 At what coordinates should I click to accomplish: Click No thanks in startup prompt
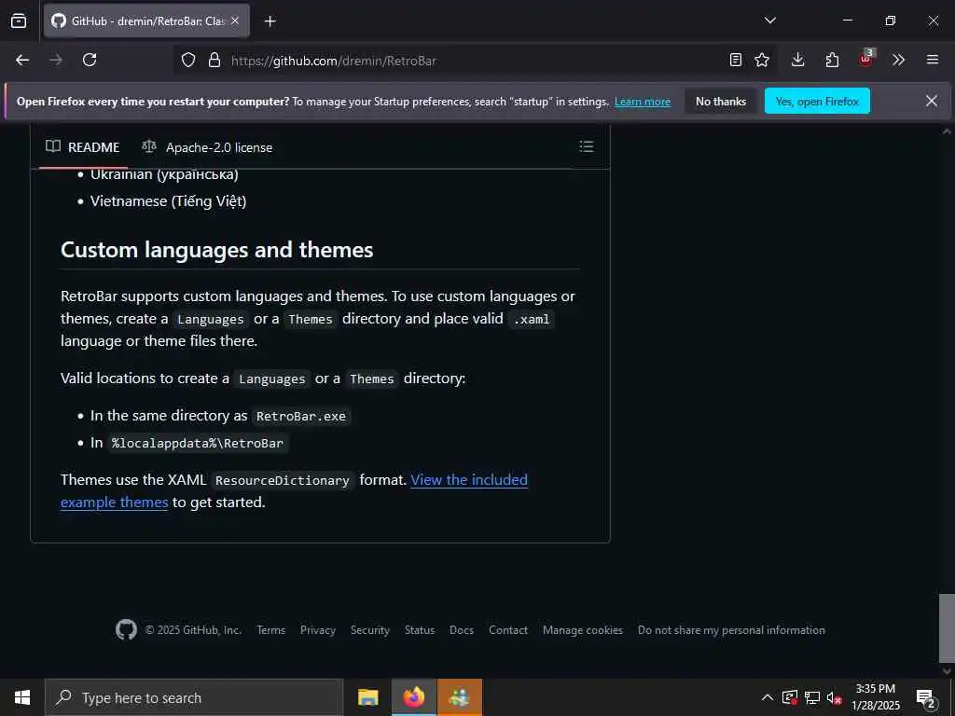[x=721, y=102]
